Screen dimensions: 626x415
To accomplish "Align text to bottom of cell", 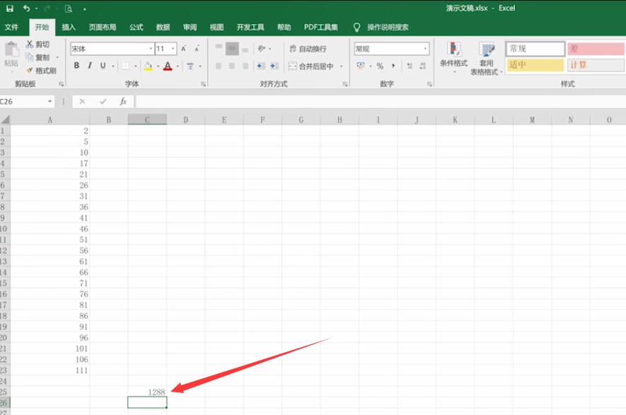I will 245,49.
